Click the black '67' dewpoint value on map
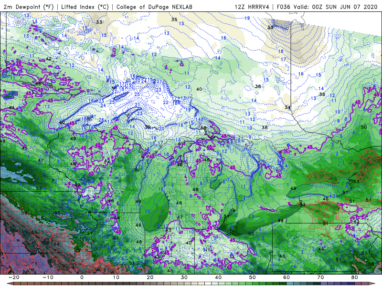 pos(53,262)
